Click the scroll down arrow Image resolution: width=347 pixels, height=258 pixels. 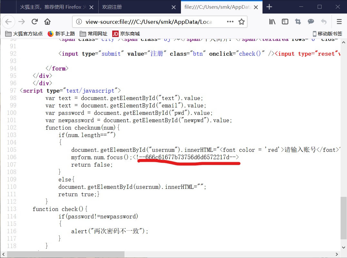(343, 247)
